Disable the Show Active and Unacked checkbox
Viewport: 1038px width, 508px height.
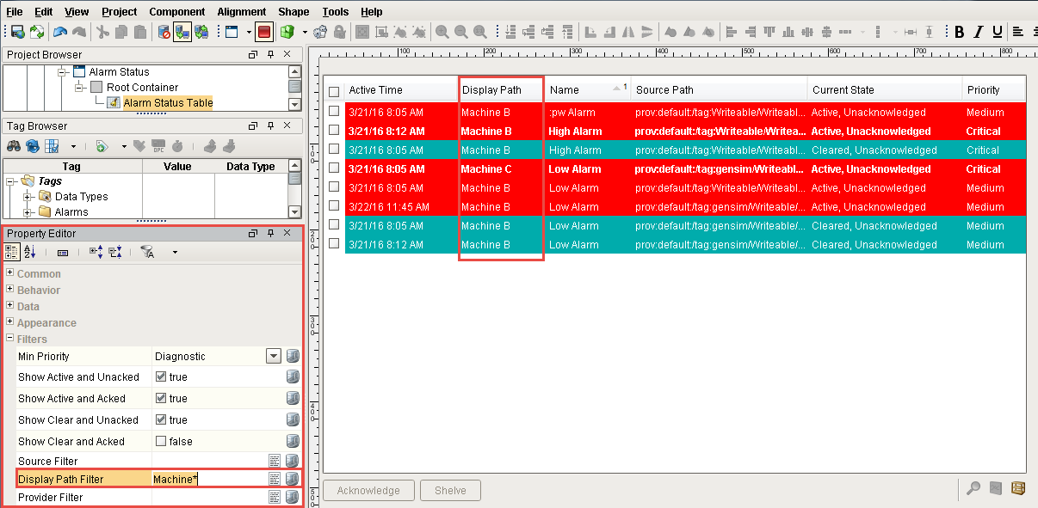(x=162, y=376)
